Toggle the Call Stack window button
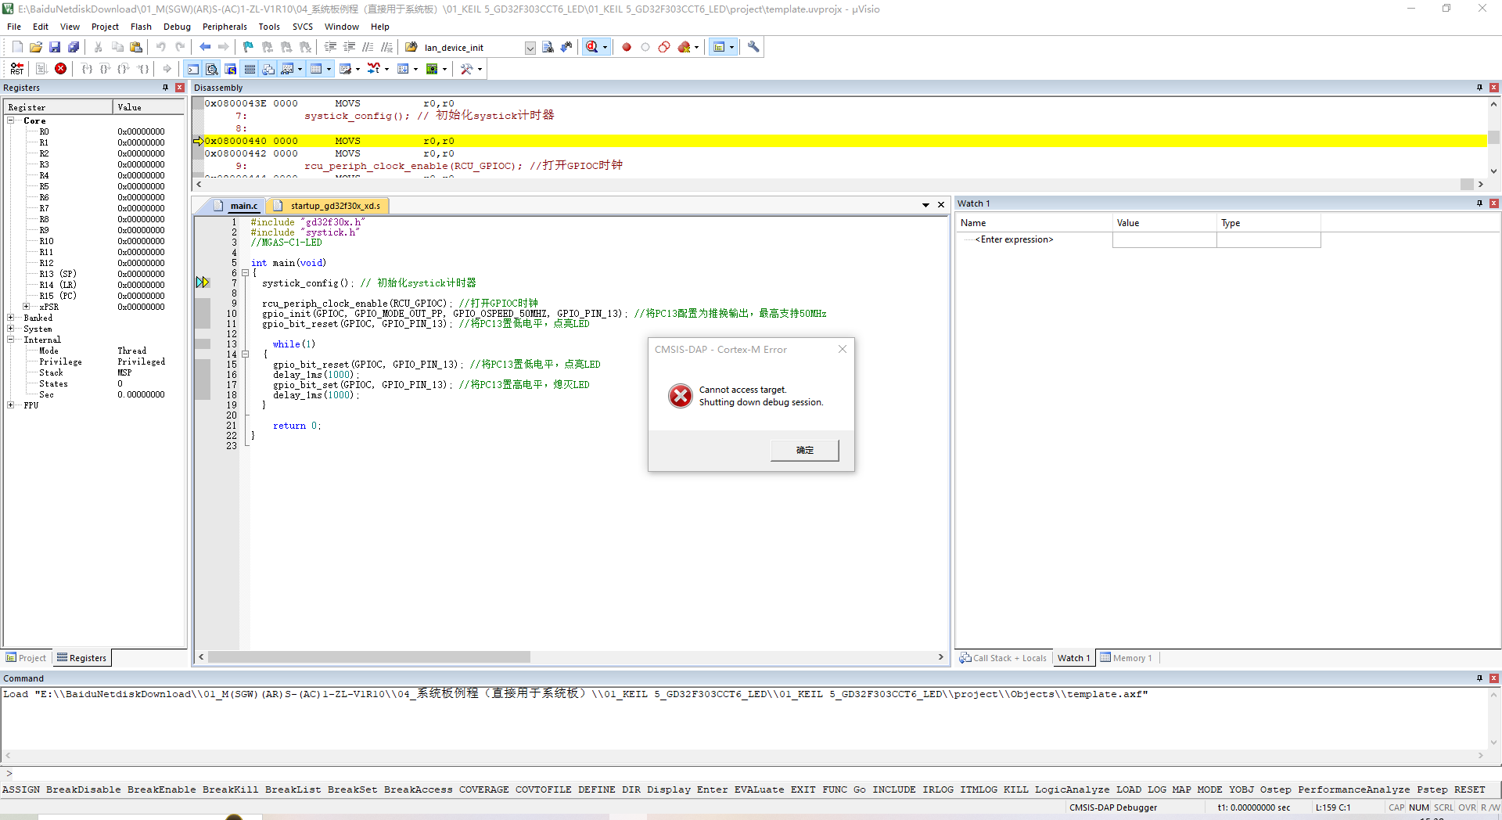Viewport: 1502px width, 820px height. [x=268, y=69]
